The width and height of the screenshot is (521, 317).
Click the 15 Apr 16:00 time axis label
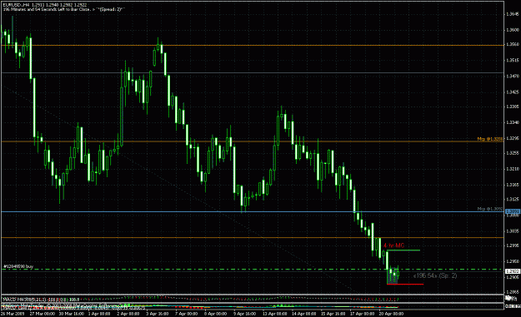[333, 314]
